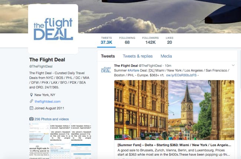
Task: Click the camera icon beside Photos and videos
Action: (32, 119)
